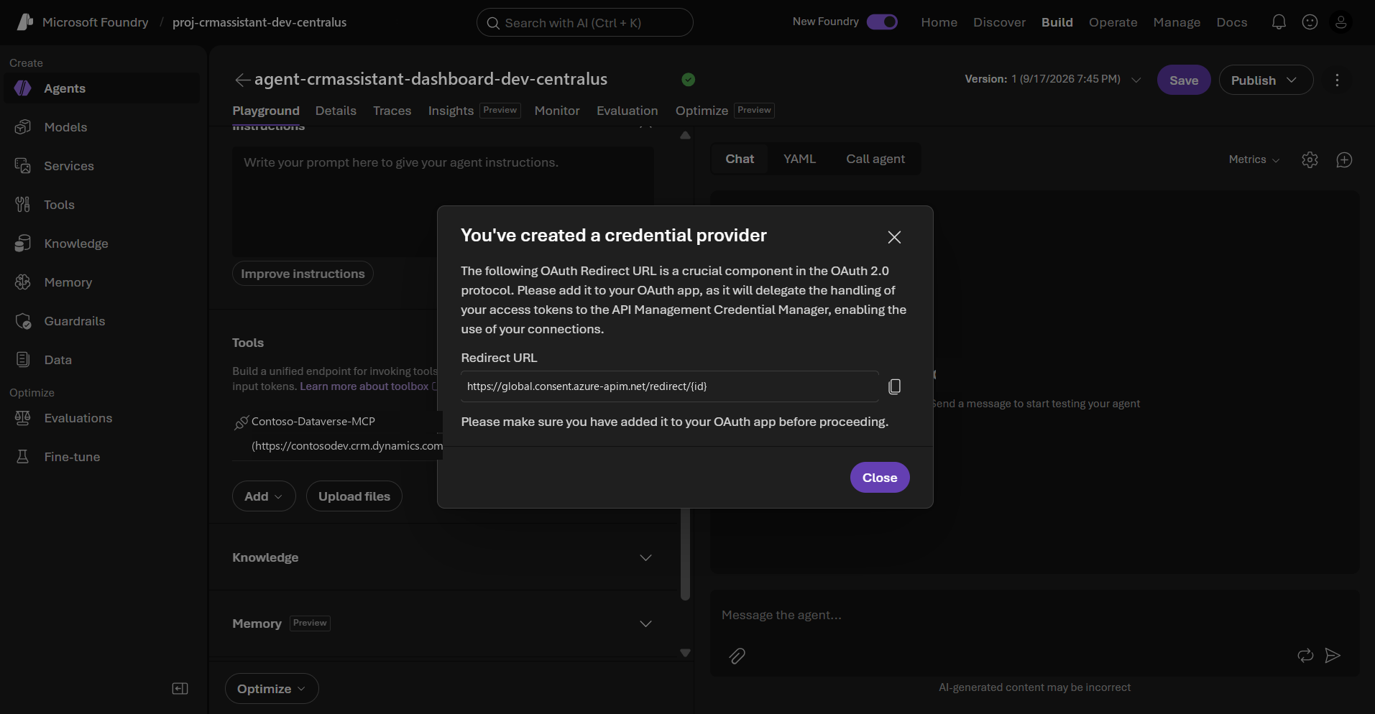
Task: Switch to the Details tab
Action: click(x=336, y=111)
